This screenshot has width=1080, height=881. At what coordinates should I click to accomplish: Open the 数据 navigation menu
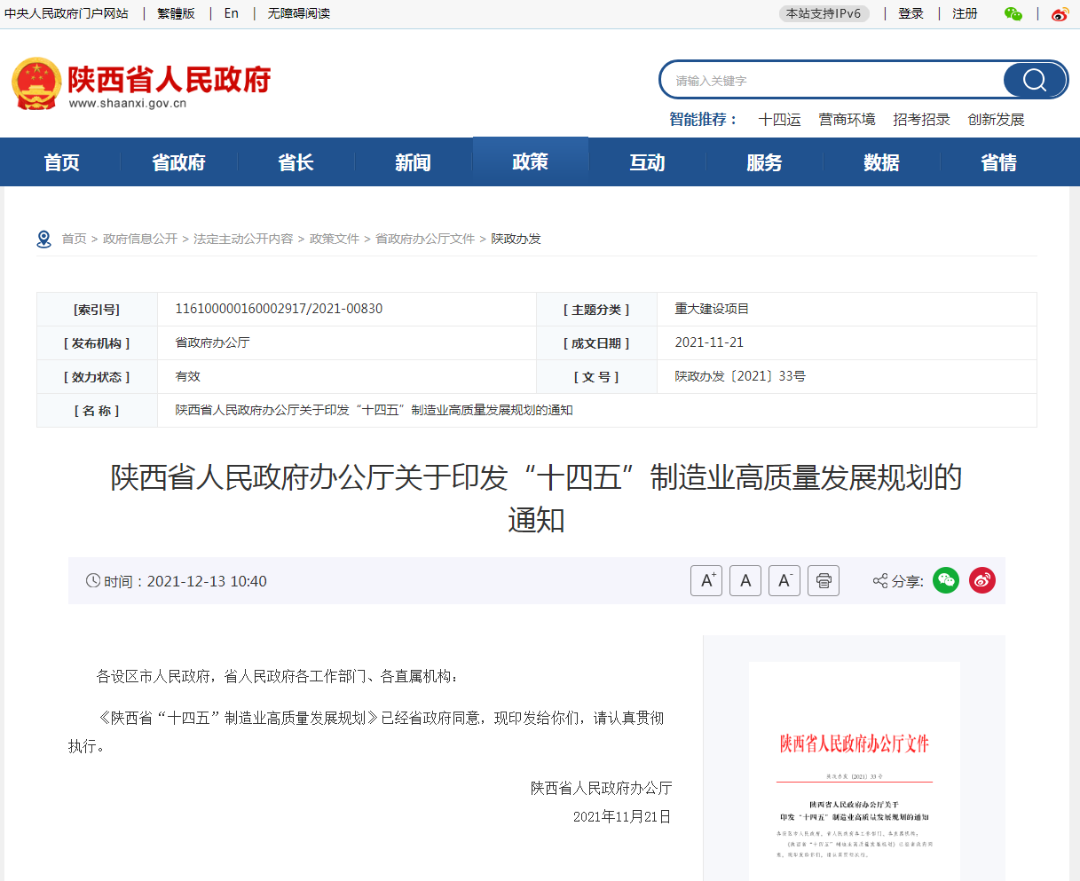[881, 162]
